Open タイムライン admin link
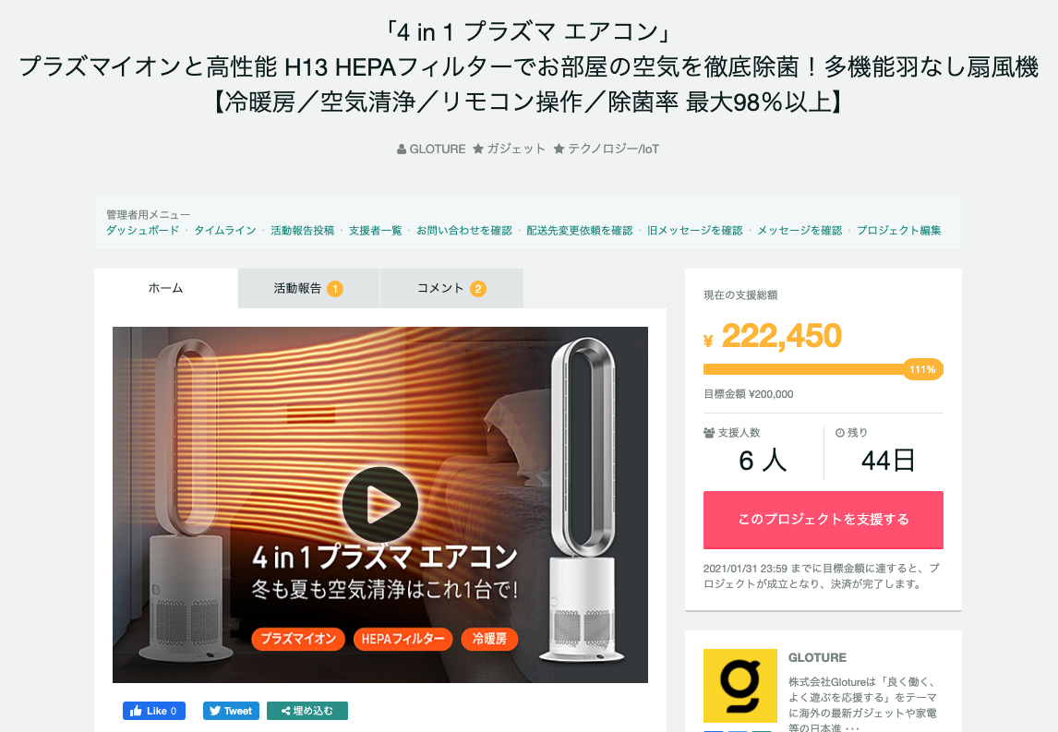Viewport: 1058px width, 732px height. (x=225, y=230)
